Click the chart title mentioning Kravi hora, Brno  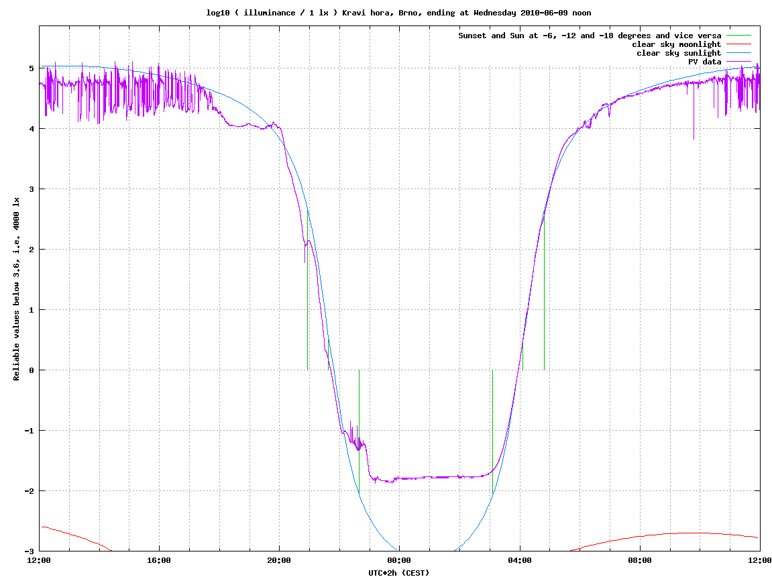click(x=398, y=13)
